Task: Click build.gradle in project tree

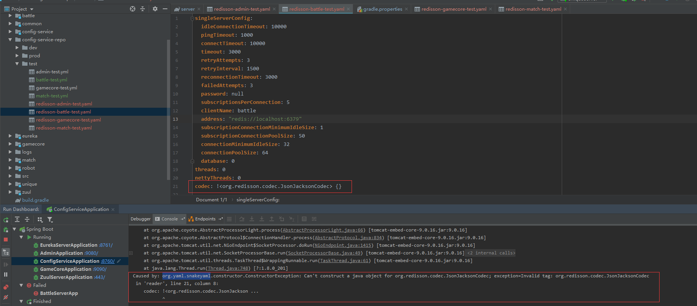Action: click(35, 200)
